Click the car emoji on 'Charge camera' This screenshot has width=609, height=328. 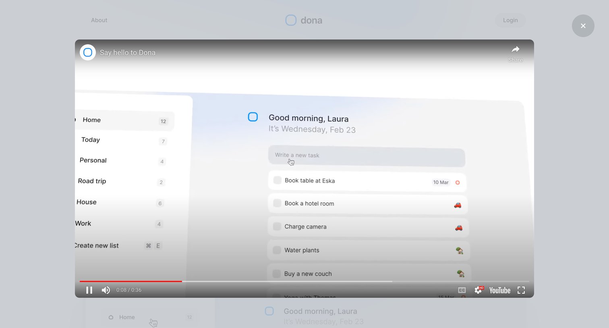click(x=459, y=228)
